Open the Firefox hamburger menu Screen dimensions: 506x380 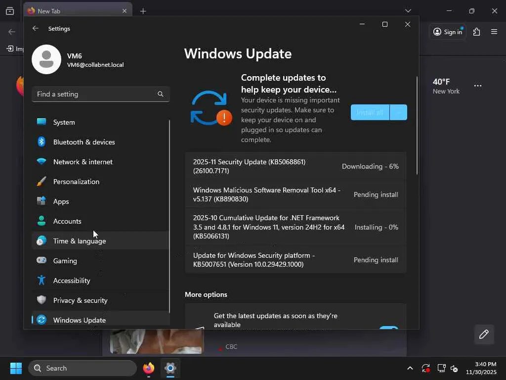point(494,32)
